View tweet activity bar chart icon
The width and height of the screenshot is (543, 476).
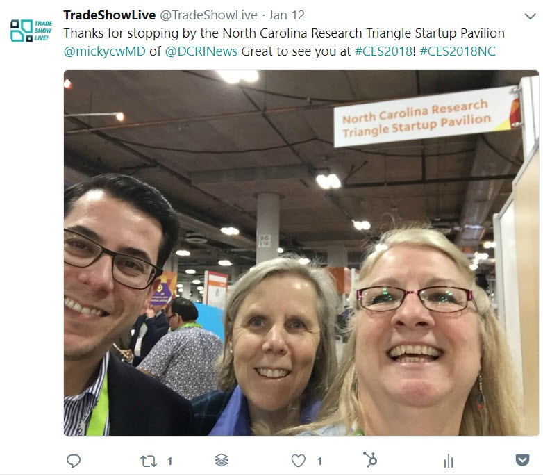(x=449, y=461)
